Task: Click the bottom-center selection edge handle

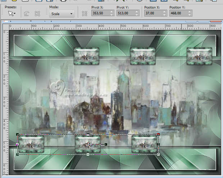Action: point(88,154)
